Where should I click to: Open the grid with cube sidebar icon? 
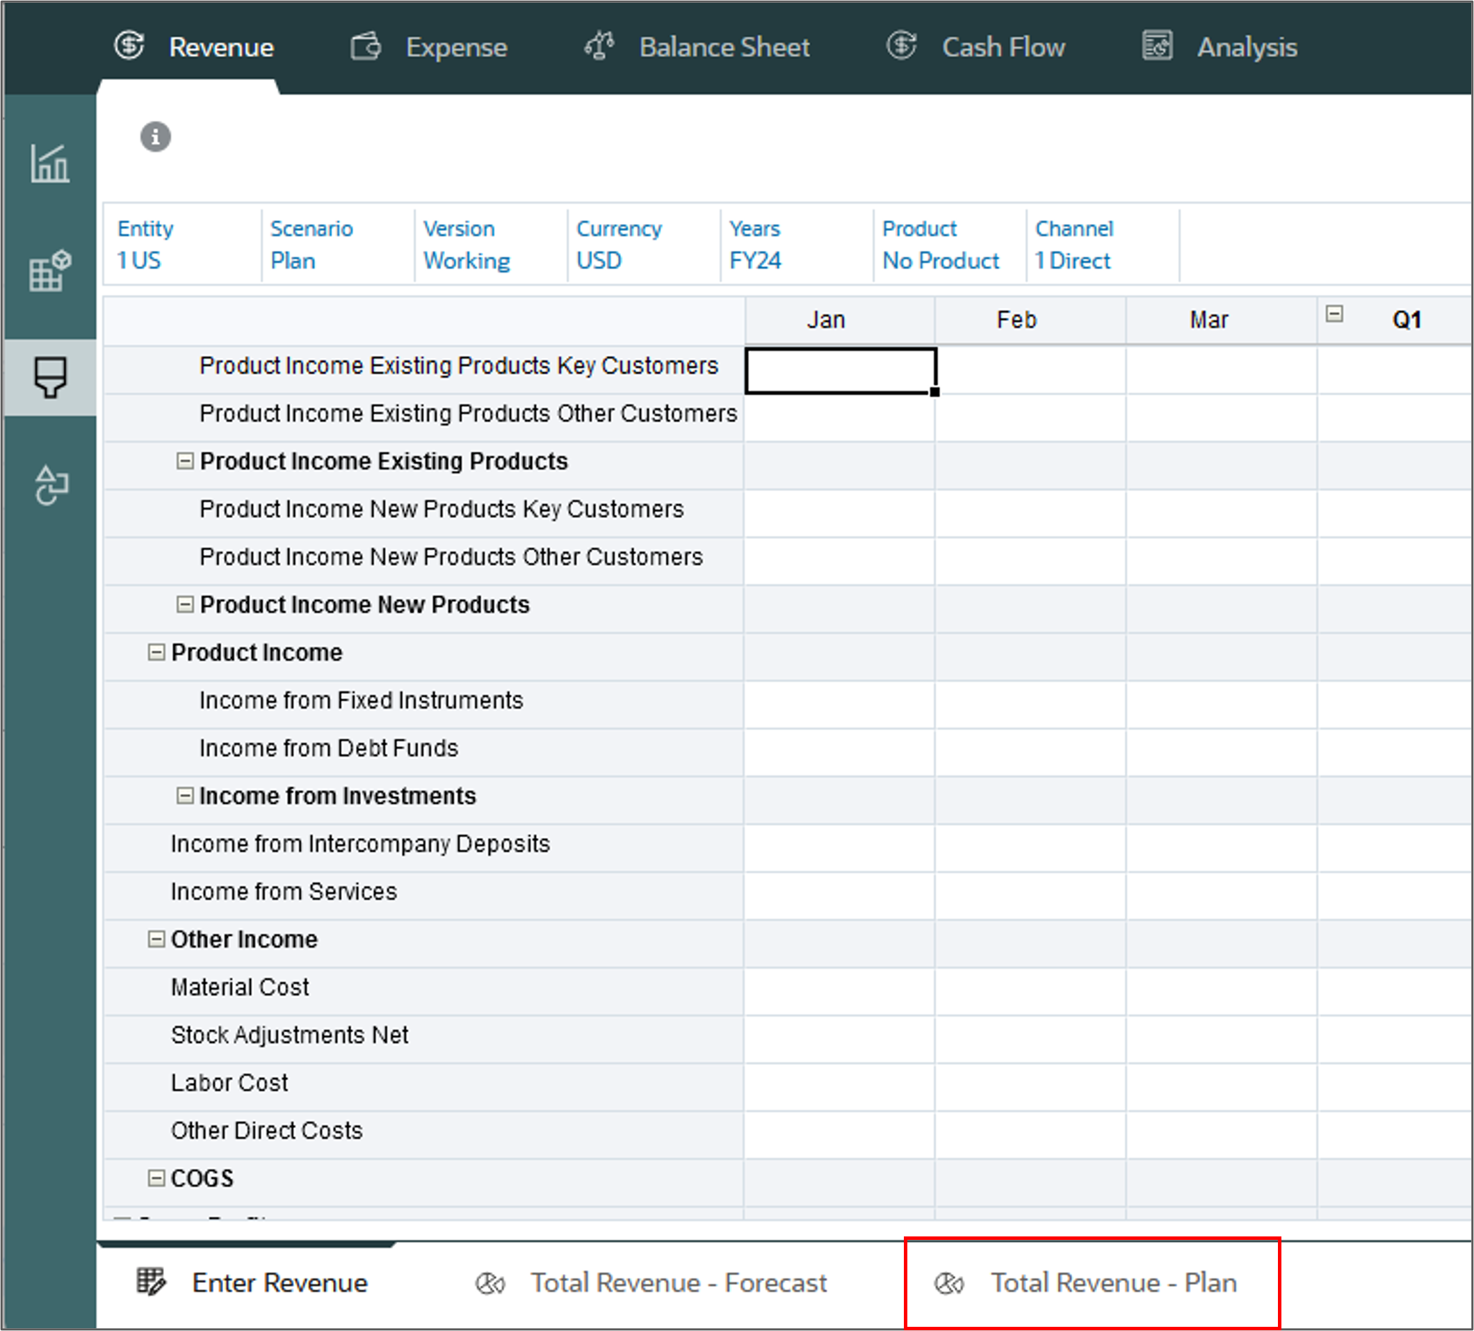tap(50, 271)
